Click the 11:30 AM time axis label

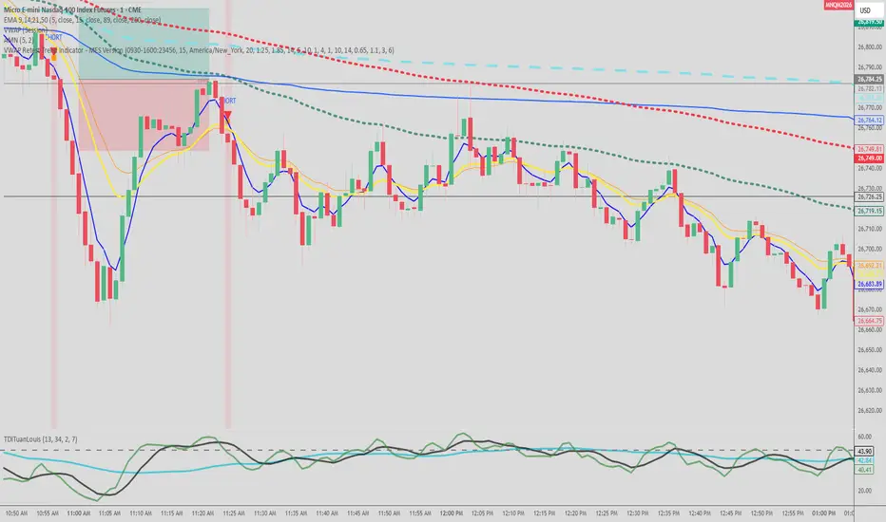point(265,513)
